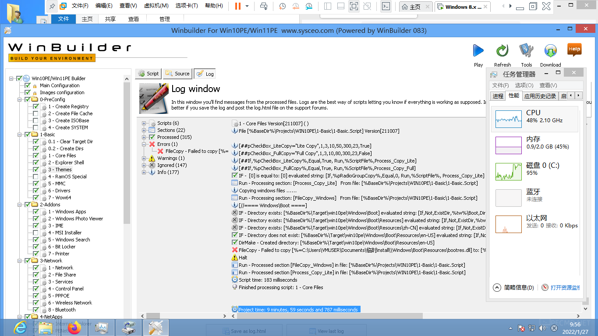The image size is (598, 336).
Task: Collapse the 1-Basic tree node
Action: tap(19, 134)
